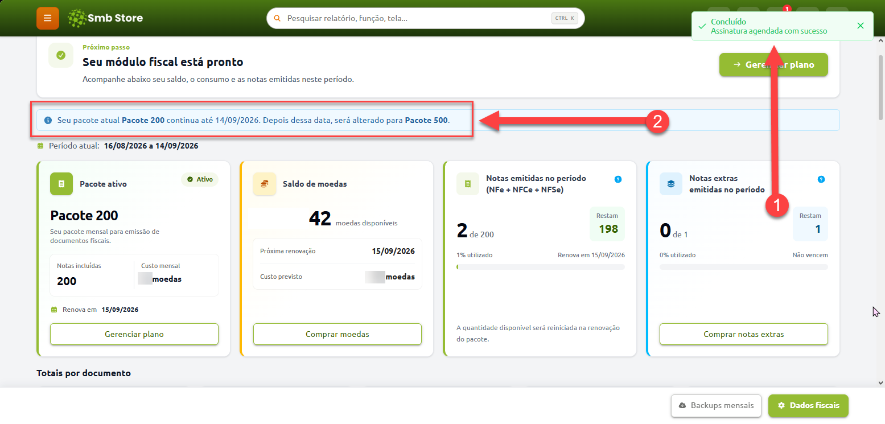Click Gerenciar plano in the Próximo passo banner
The height and width of the screenshot is (424, 885).
point(773,65)
